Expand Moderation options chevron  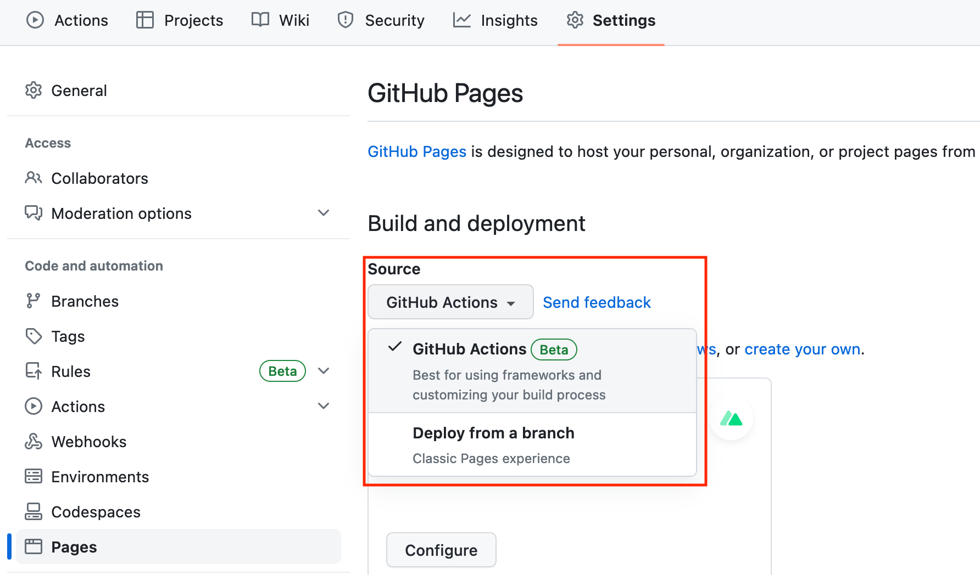(324, 213)
